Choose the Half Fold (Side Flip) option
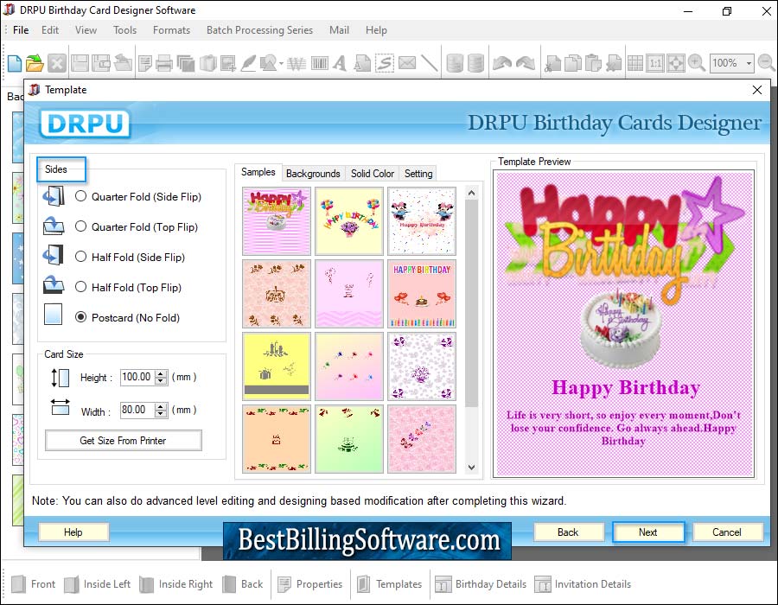 tap(81, 258)
